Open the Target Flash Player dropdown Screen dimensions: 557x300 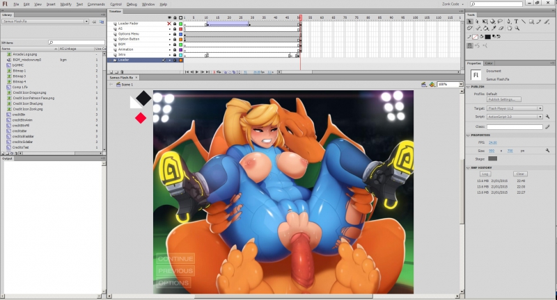point(515,108)
